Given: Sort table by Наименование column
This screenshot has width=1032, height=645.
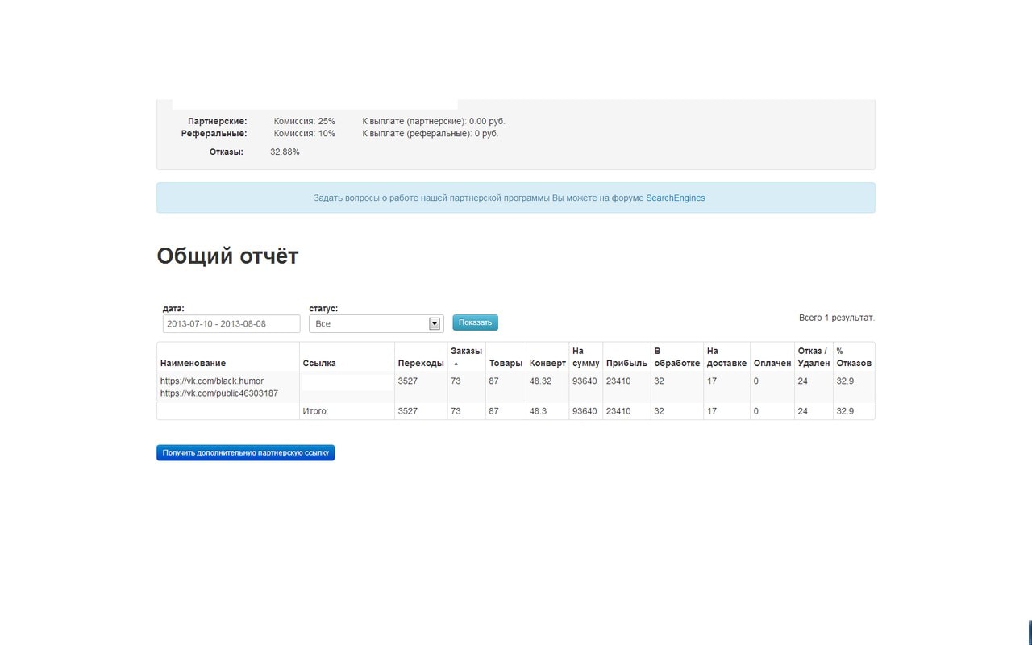Looking at the screenshot, I should 193,364.
